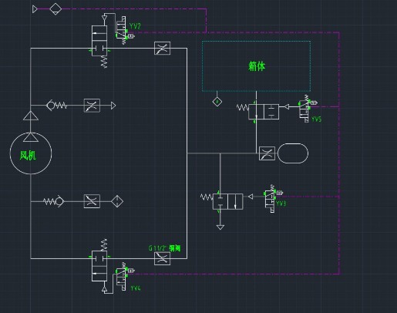
Task: Select the filter diamond on top-left air supply
Action: point(56,9)
